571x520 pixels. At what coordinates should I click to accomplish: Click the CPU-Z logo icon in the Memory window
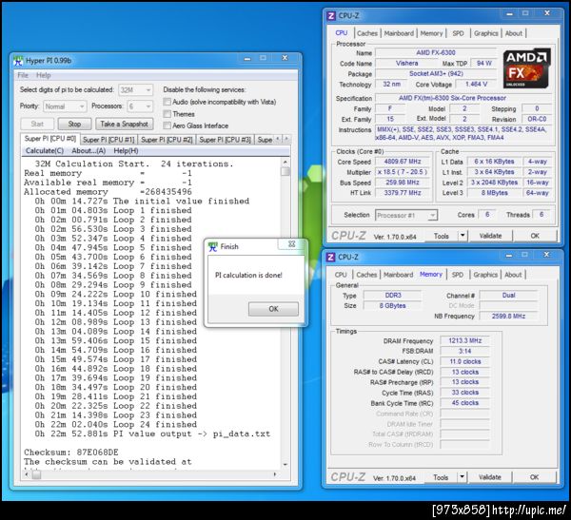pos(330,257)
